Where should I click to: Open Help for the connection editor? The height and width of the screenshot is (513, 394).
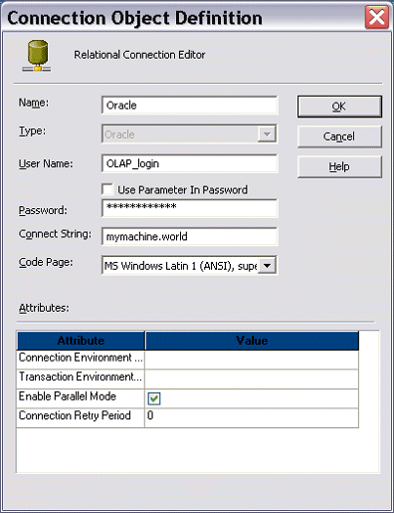coord(339,166)
